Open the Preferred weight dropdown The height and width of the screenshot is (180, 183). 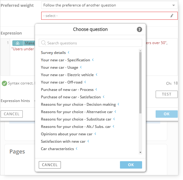[x=109, y=5]
